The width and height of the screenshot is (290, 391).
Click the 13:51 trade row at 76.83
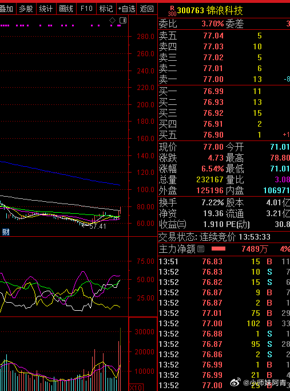tap(224, 261)
